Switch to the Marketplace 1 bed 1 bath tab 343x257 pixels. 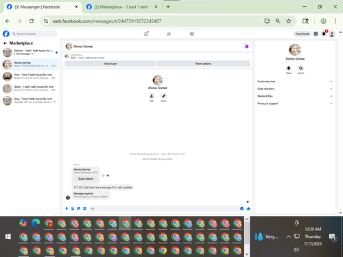(x=121, y=7)
